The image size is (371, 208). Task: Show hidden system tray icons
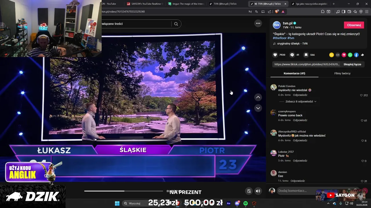coord(328,203)
